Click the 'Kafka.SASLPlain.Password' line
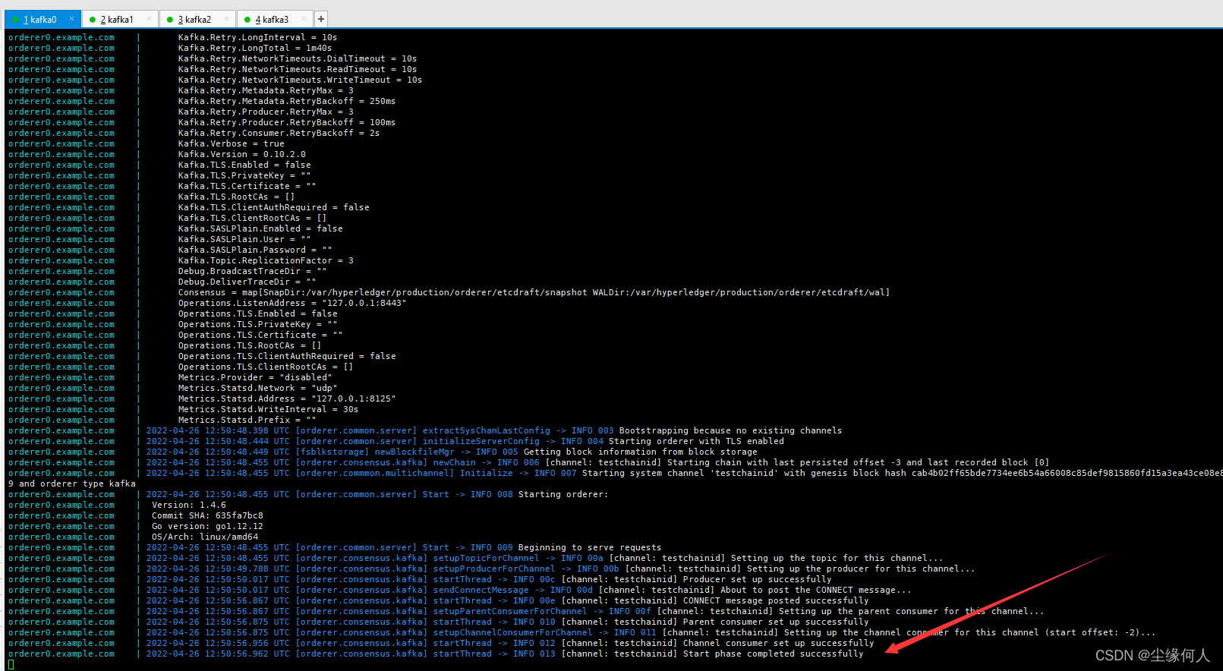 point(255,250)
